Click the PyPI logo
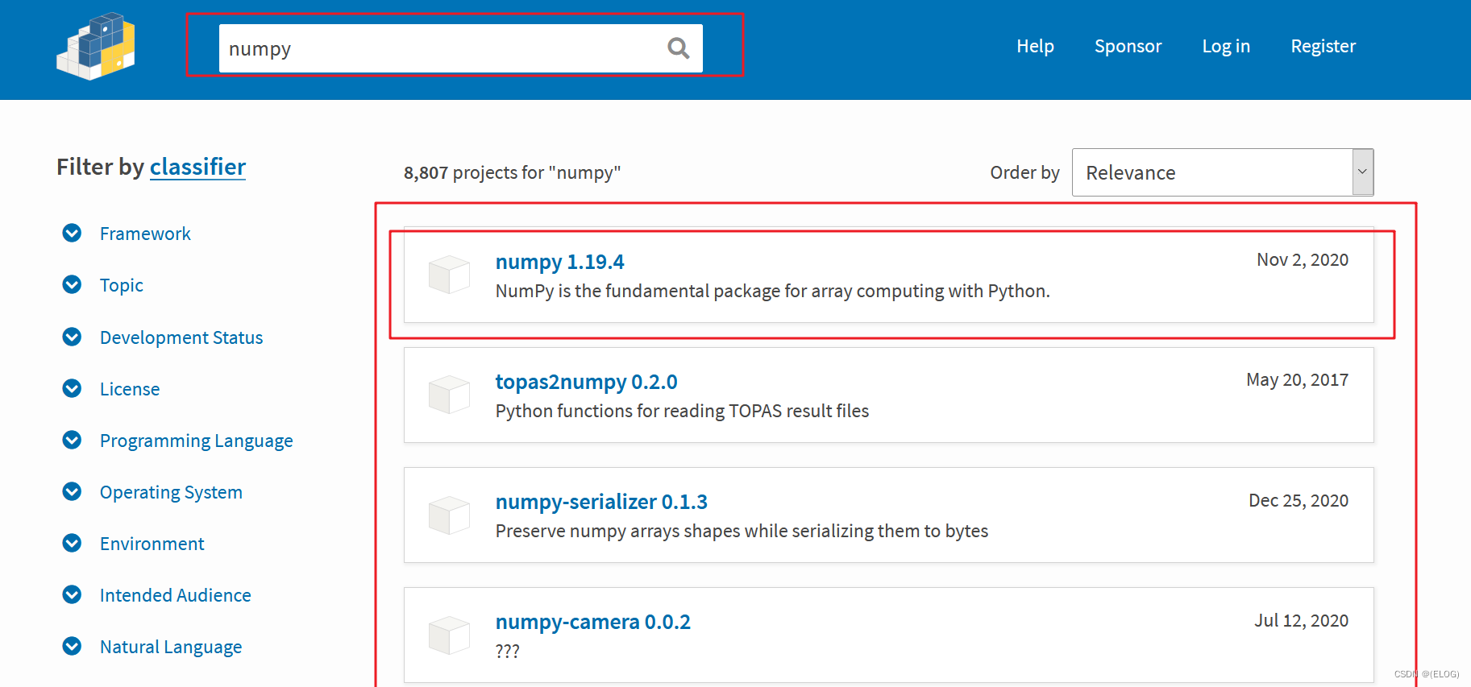This screenshot has height=687, width=1471. click(96, 47)
